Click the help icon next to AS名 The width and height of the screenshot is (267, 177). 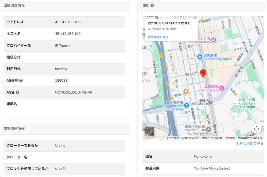(x=17, y=92)
